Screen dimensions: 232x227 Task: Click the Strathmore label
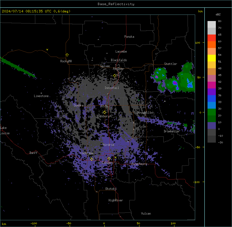(x=139, y=164)
